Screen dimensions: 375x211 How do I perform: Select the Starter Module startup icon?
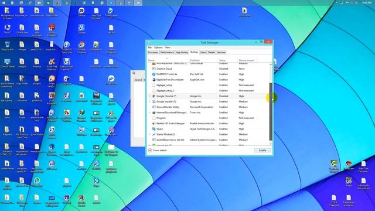click(x=154, y=134)
